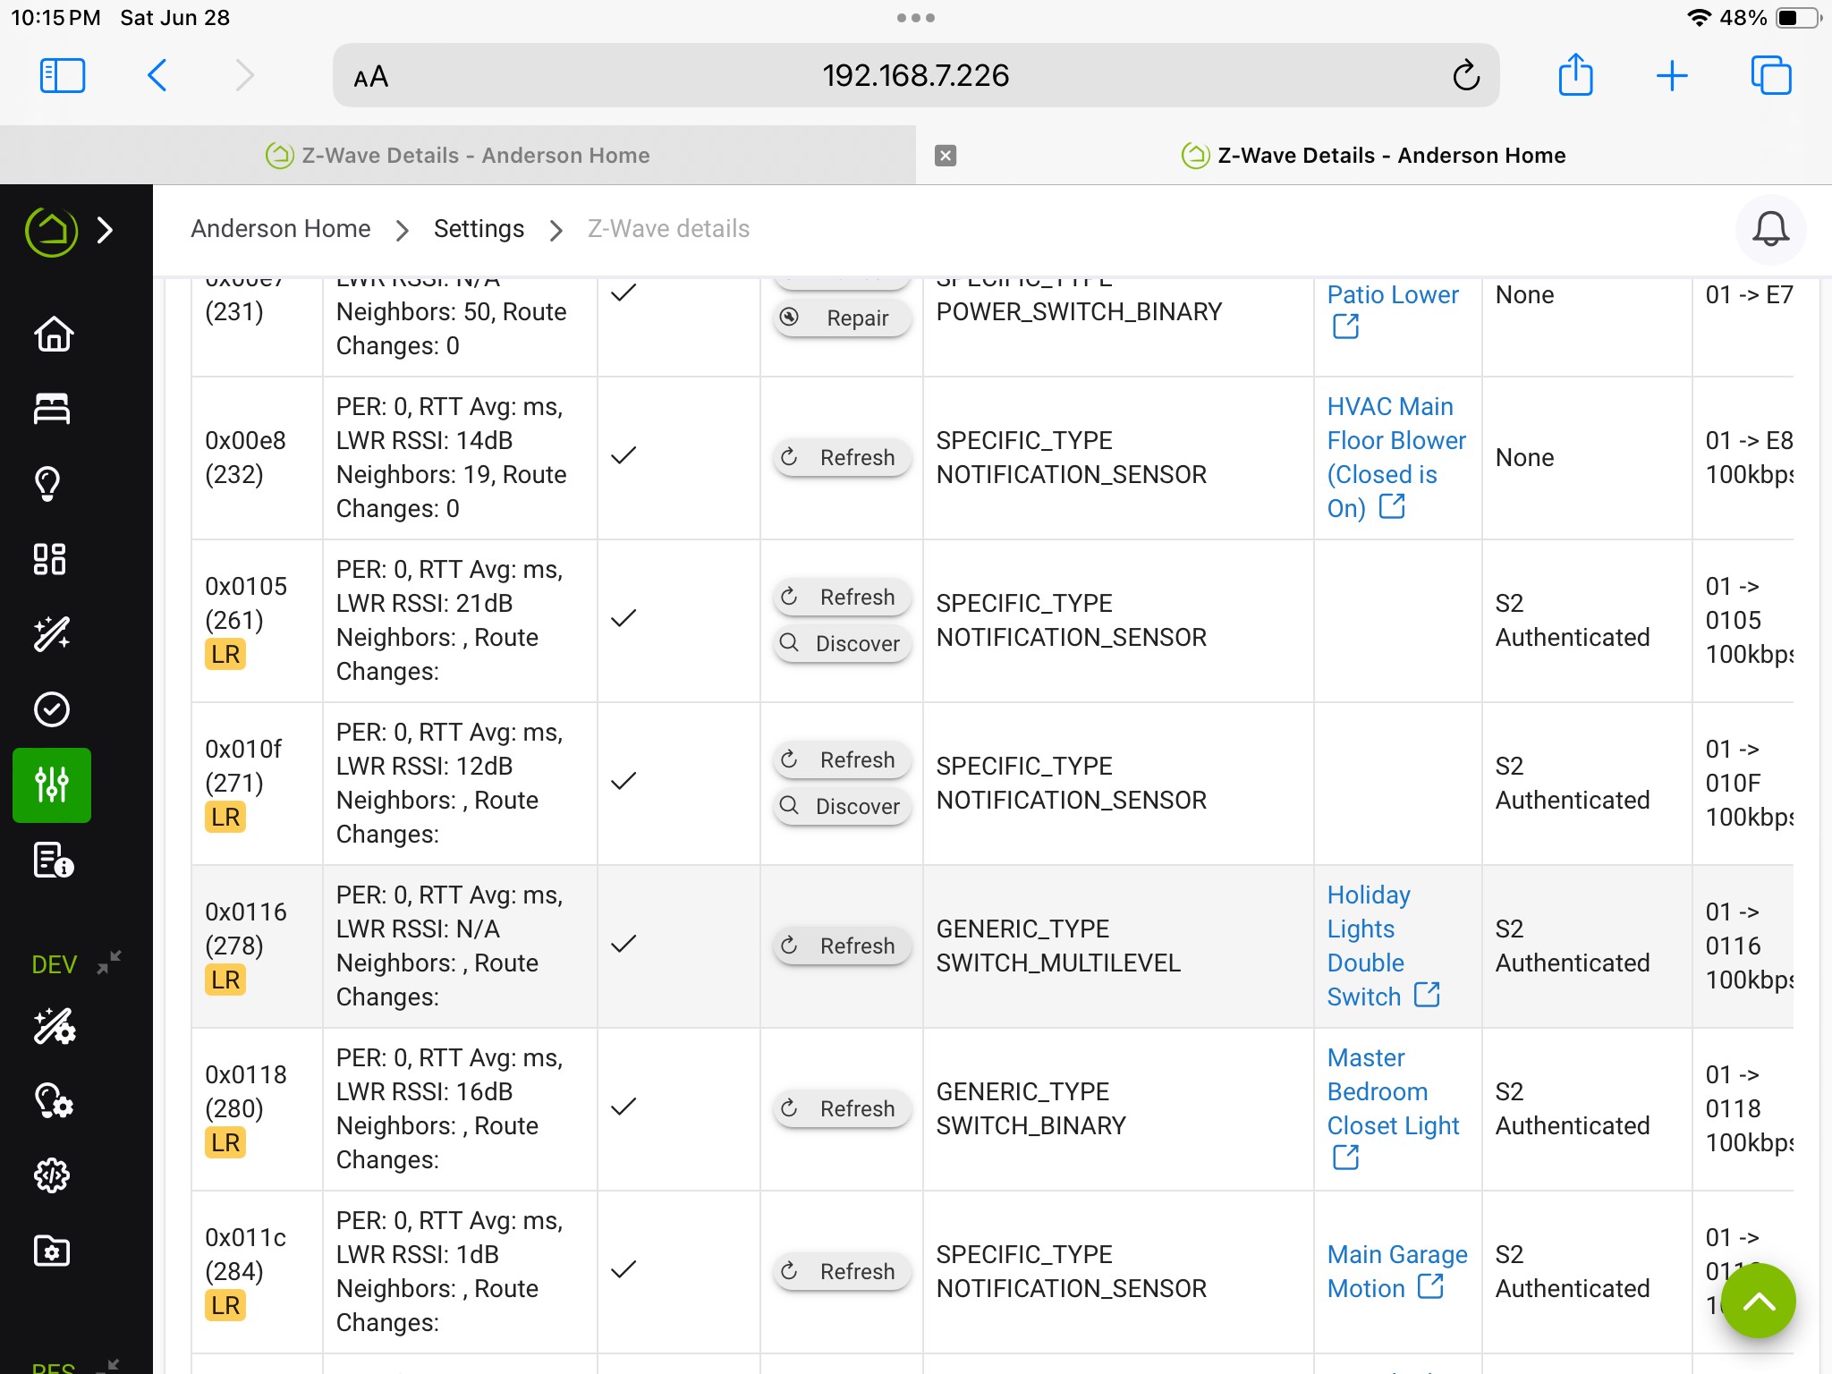Open the Rooms bed icon
Viewport: 1832px width, 1374px height.
(52, 409)
